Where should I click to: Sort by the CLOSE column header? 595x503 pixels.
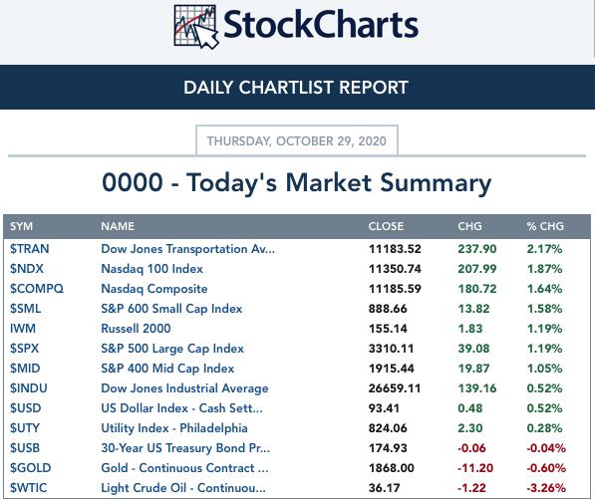click(x=386, y=226)
